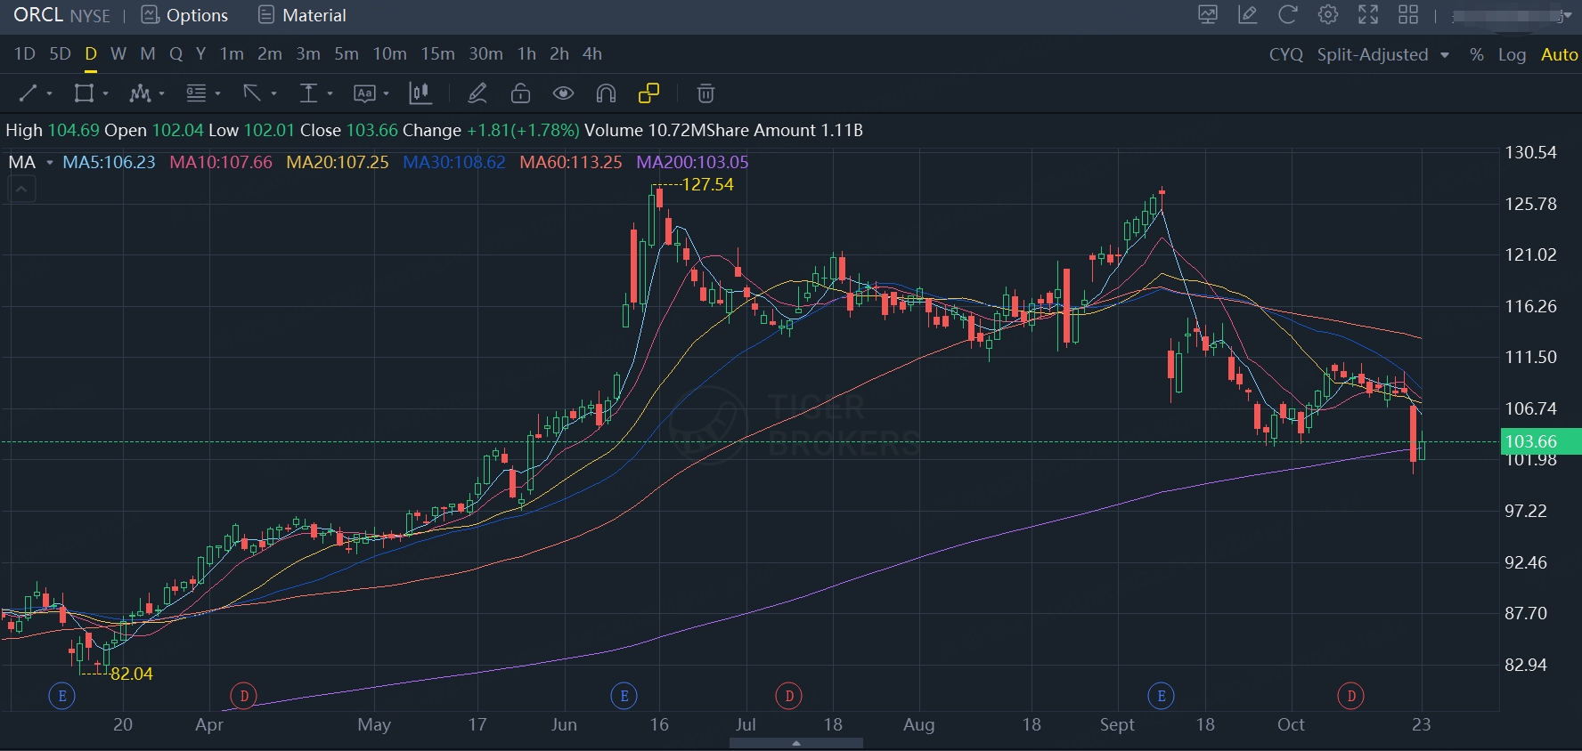This screenshot has height=751, width=1582.
Task: Select the rectangle shape tool
Action: pos(84,93)
